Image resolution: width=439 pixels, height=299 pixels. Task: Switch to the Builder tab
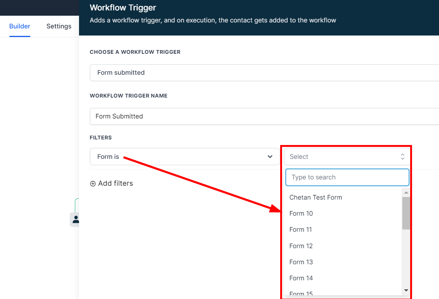[x=19, y=26]
